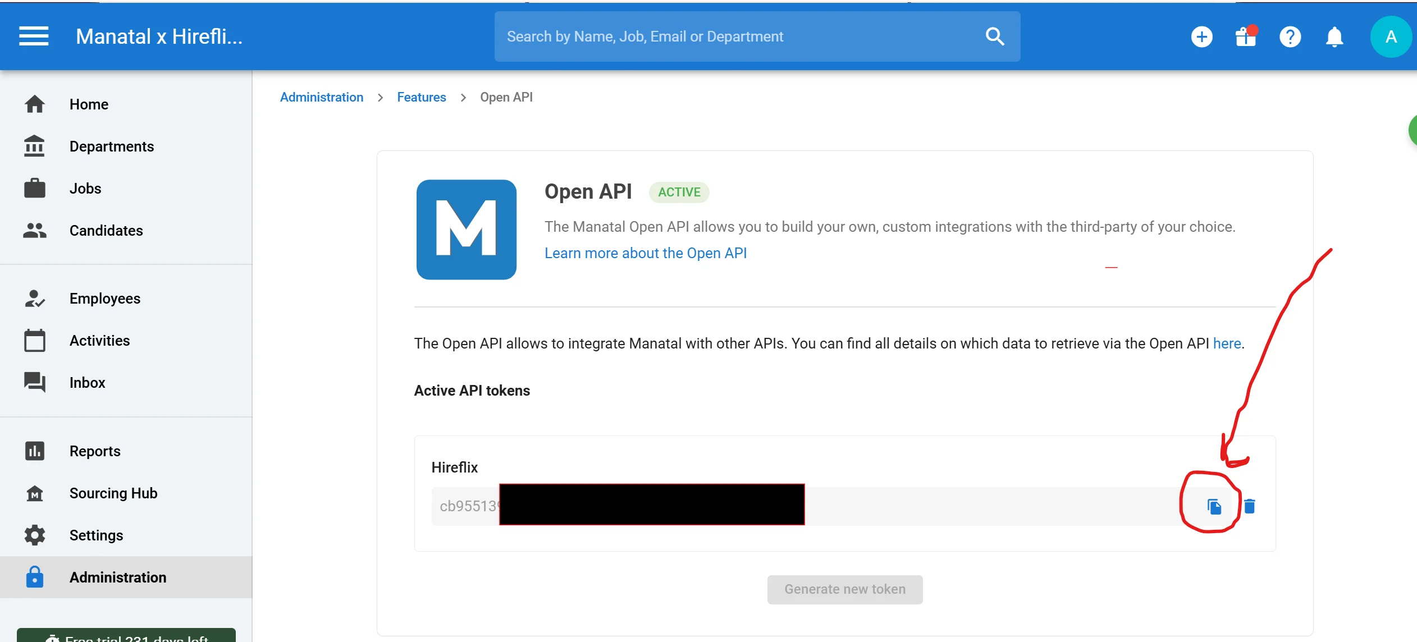Image resolution: width=1417 pixels, height=642 pixels.
Task: Open Candidates page
Action: coord(106,231)
